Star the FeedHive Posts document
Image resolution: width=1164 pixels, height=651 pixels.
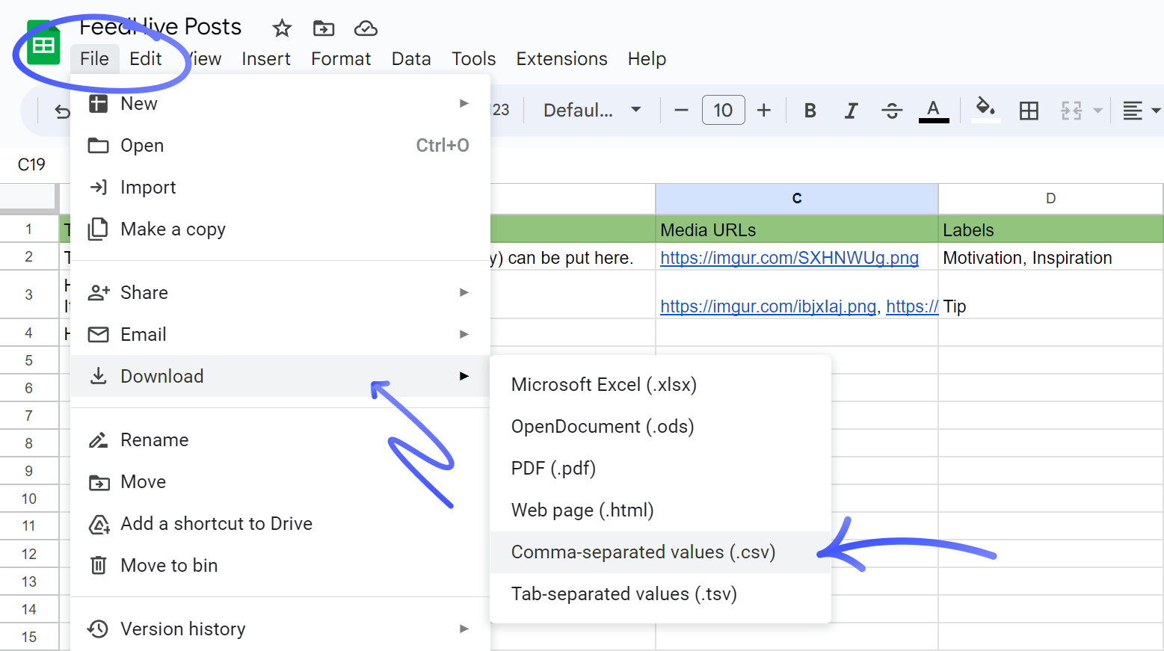(282, 28)
